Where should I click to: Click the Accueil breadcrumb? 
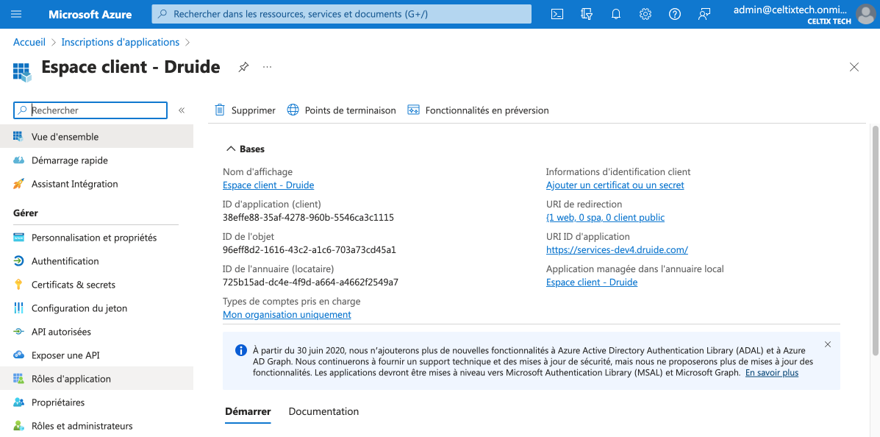coord(29,42)
